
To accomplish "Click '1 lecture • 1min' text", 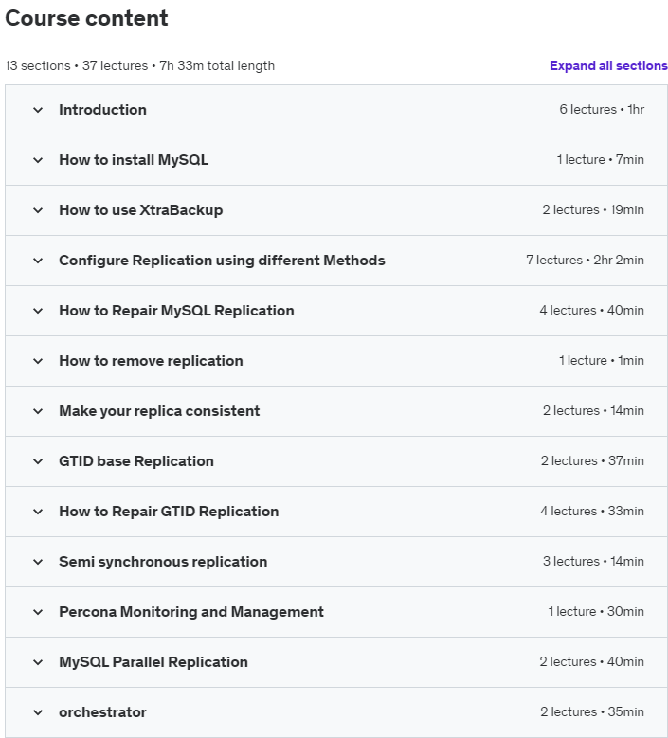I will [x=602, y=361].
